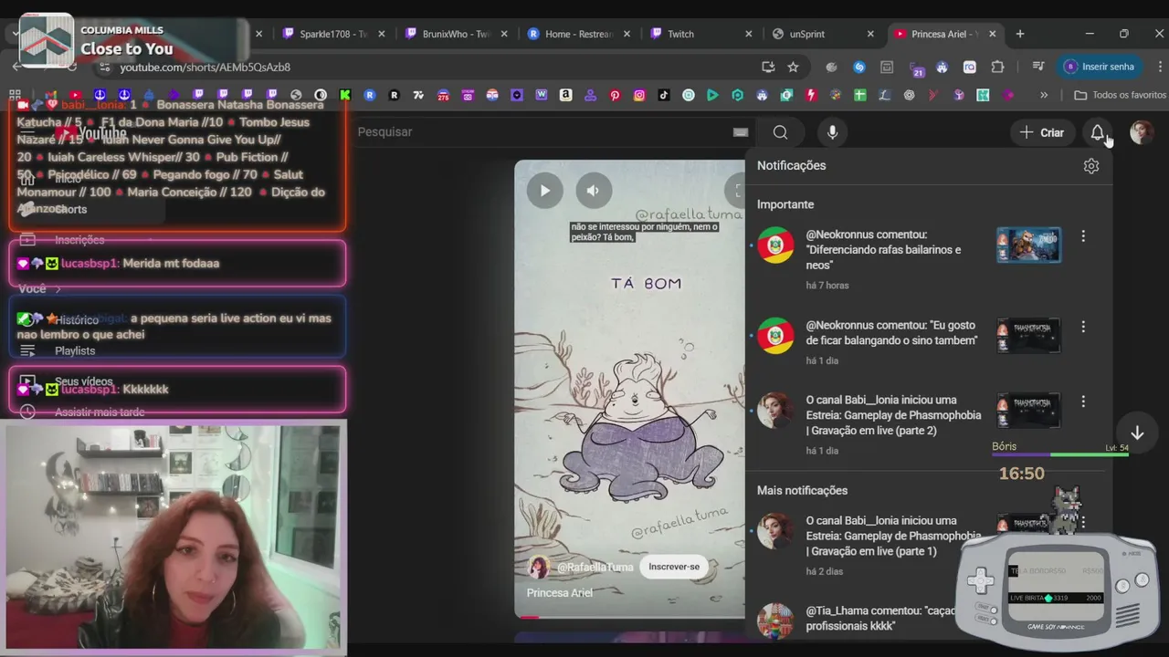The width and height of the screenshot is (1169, 657).
Task: Open Seus vídeos in YouTube sidebar
Action: 84,381
